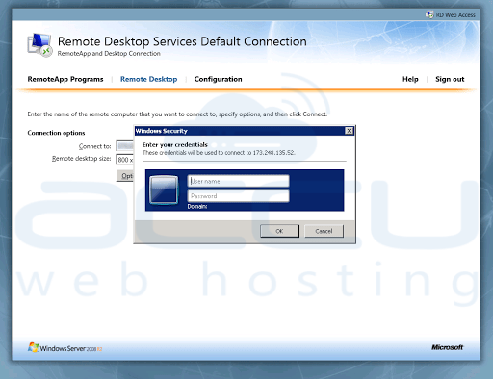Click the 'Enter the name of the remote computer' instruction

tap(177, 114)
